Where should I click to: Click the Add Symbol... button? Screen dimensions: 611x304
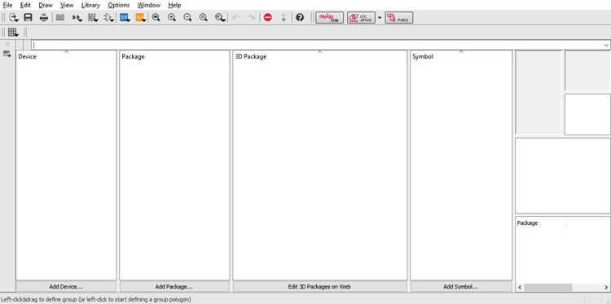(x=460, y=286)
